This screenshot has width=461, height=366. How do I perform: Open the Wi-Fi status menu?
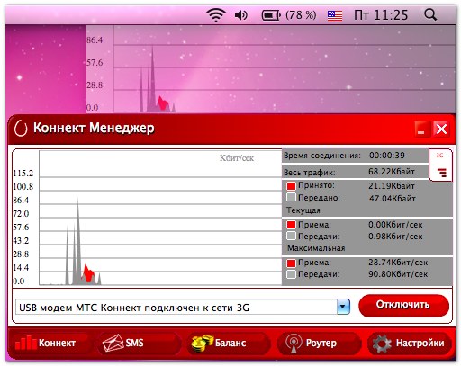pos(216,14)
